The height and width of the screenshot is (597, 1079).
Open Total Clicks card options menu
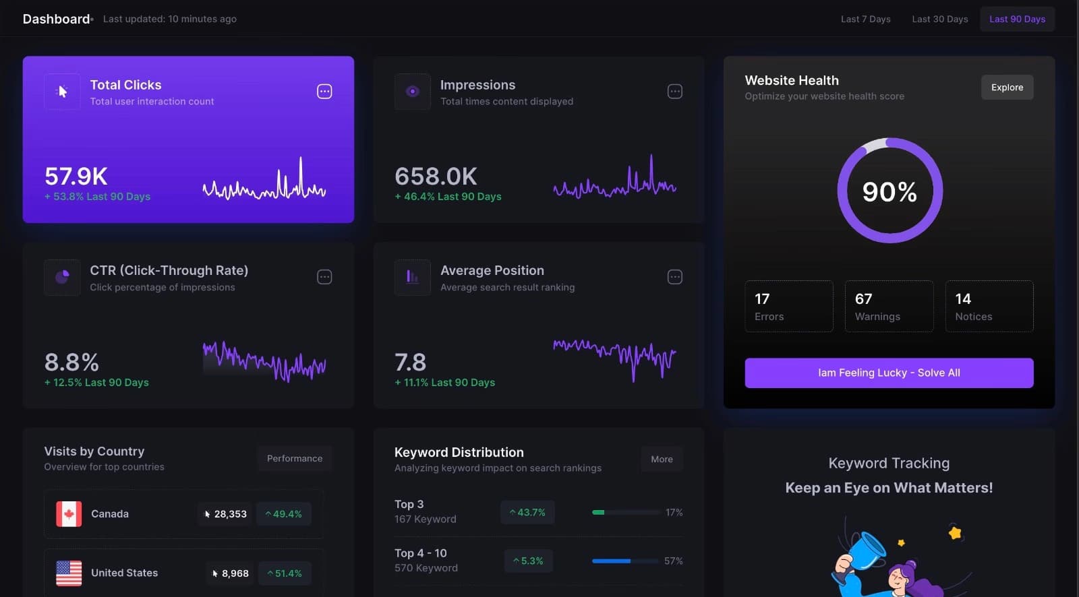(x=324, y=92)
